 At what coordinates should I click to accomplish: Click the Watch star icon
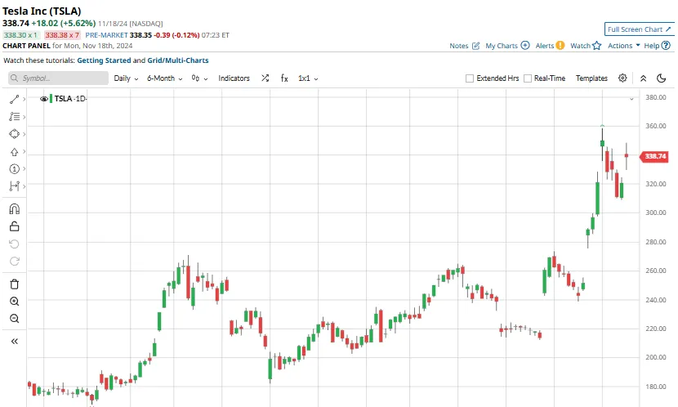(x=596, y=46)
